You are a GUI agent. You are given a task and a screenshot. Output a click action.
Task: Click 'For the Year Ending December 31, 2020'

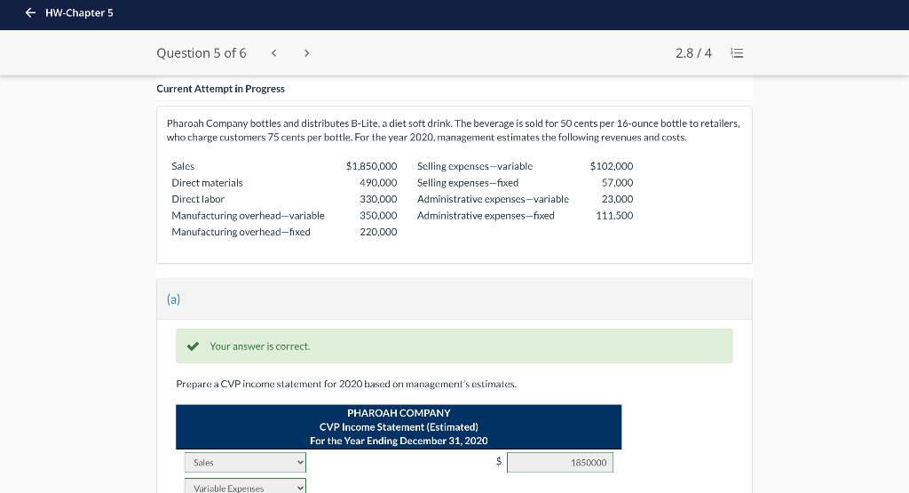point(399,441)
